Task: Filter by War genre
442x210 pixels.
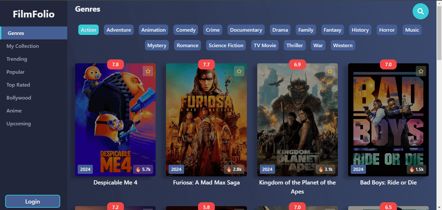Action: pos(318,45)
